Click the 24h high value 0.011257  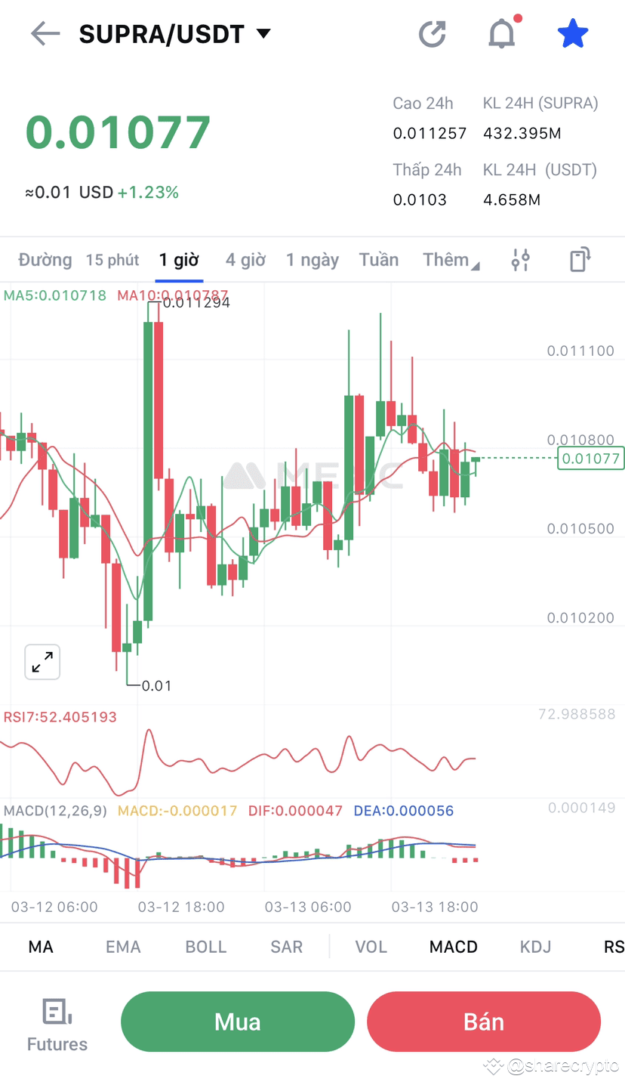click(429, 134)
